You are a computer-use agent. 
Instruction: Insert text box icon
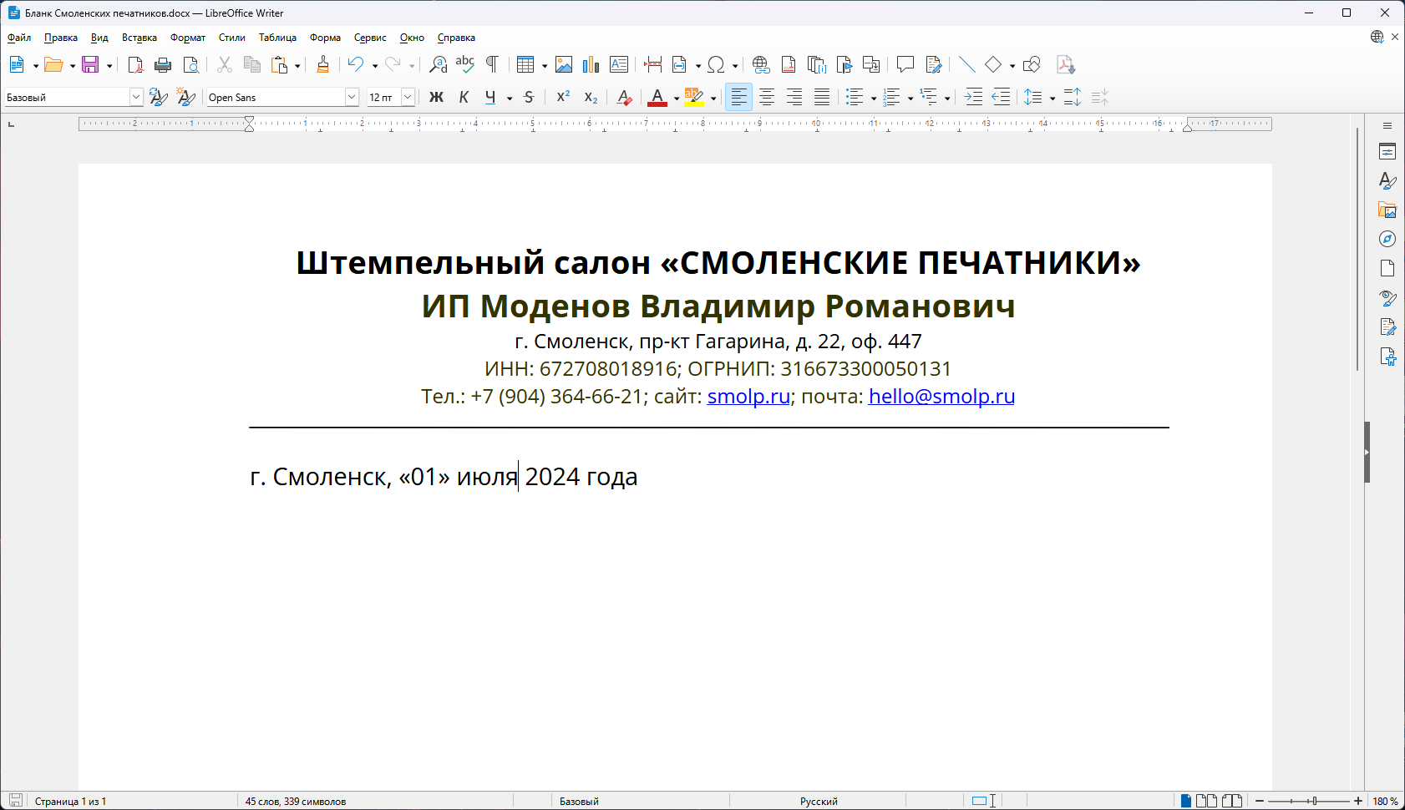(x=619, y=64)
